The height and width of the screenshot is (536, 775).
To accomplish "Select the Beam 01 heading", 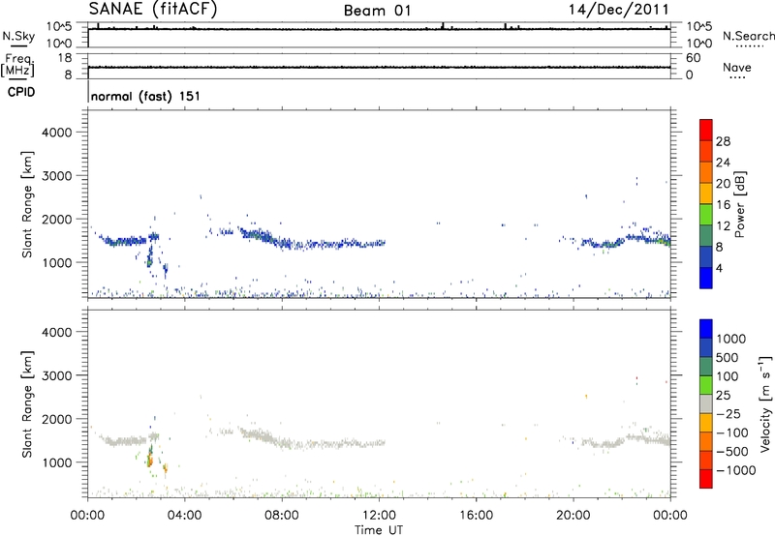I will tap(377, 11).
